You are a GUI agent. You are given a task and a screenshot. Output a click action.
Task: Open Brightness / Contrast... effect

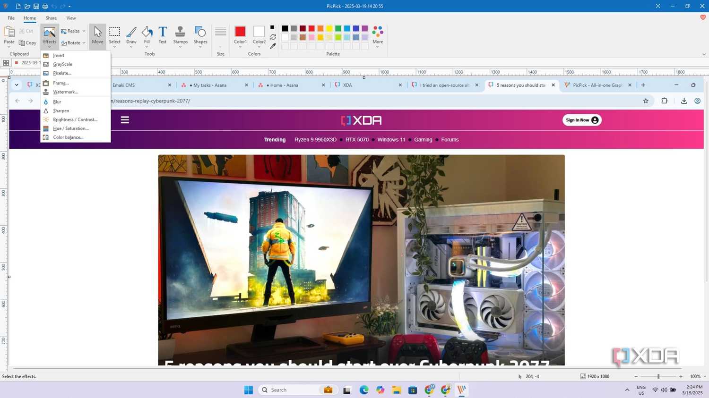76,119
